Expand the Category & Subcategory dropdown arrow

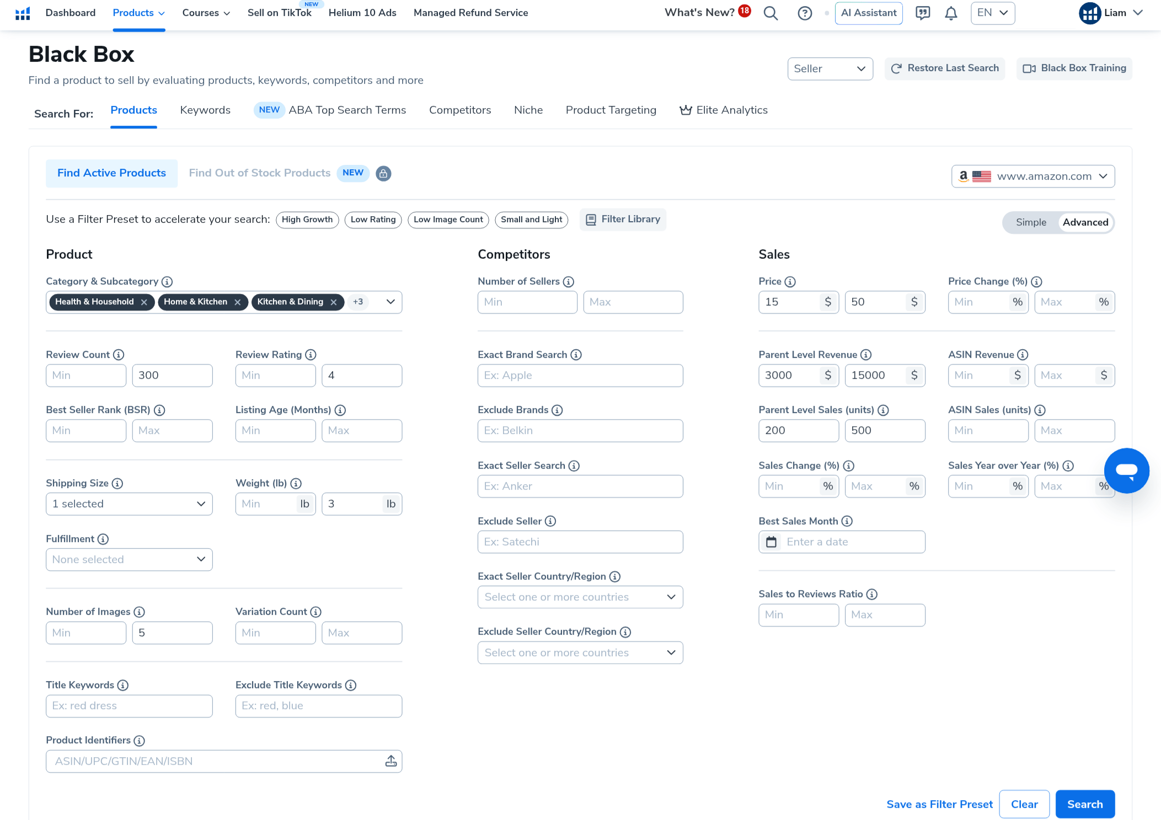pyautogui.click(x=390, y=302)
